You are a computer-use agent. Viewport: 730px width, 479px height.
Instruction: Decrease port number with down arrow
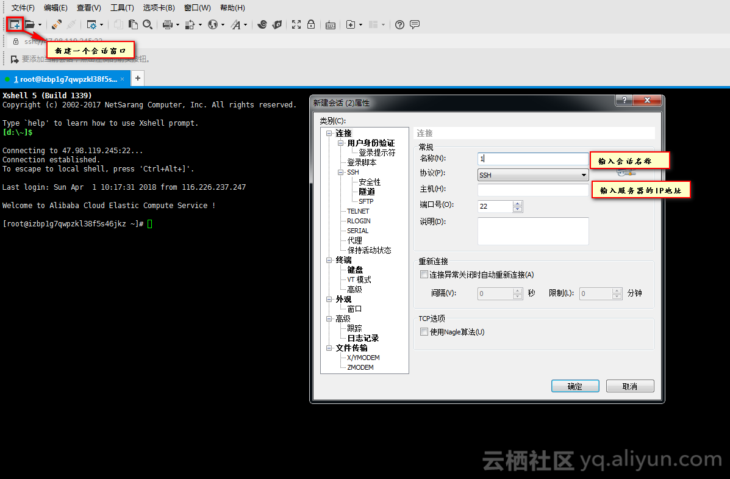click(x=517, y=209)
